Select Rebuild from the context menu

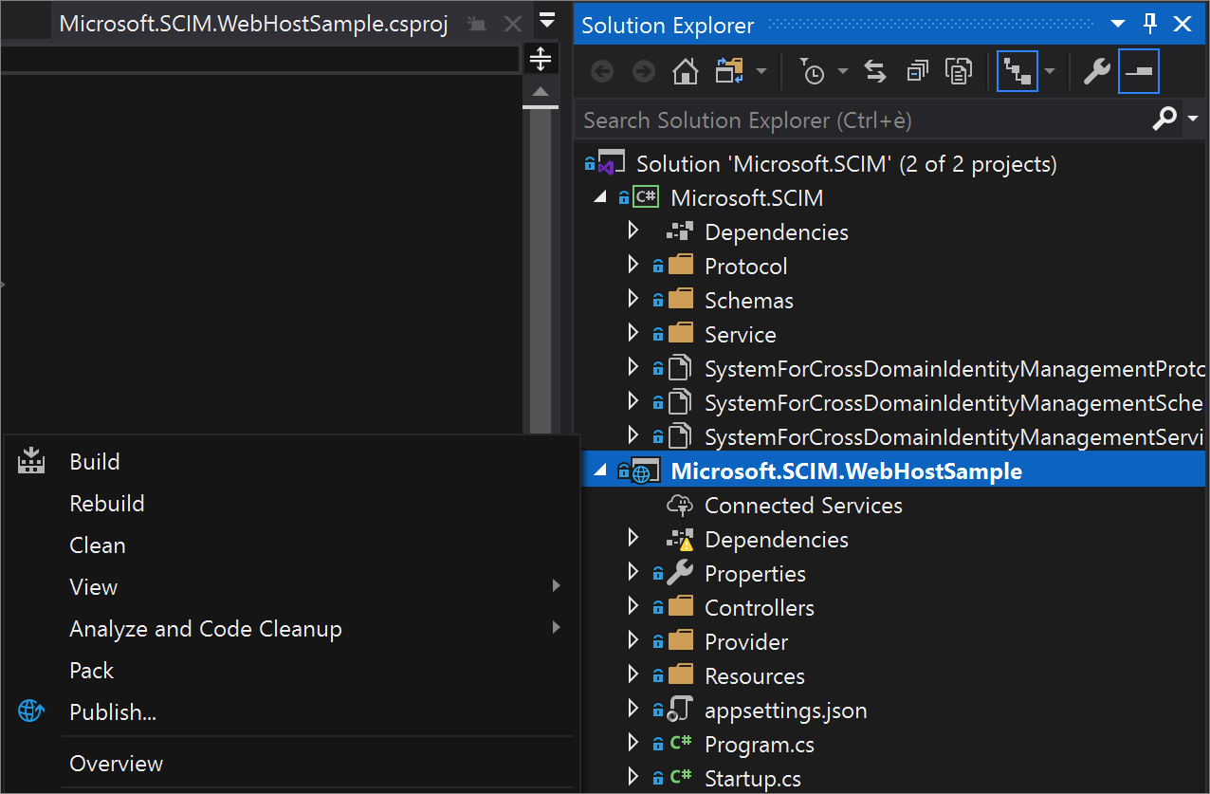(x=107, y=504)
